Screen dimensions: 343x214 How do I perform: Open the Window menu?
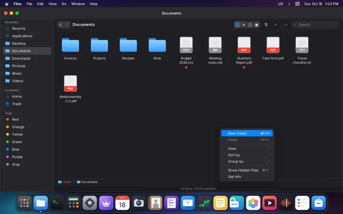pyautogui.click(x=78, y=4)
